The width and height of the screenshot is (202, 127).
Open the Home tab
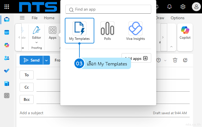tap(49, 18)
